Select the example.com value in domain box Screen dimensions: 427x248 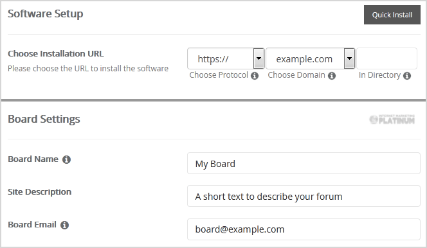coord(304,59)
